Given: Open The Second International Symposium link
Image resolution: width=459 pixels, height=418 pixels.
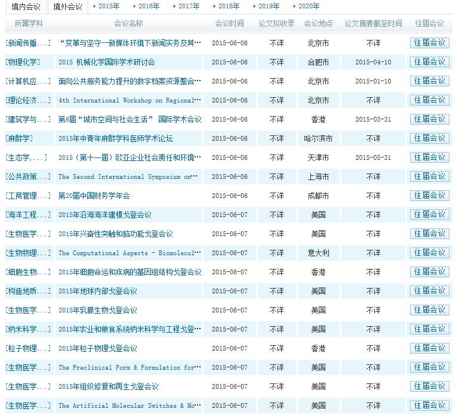Looking at the screenshot, I should pyautogui.click(x=128, y=177).
